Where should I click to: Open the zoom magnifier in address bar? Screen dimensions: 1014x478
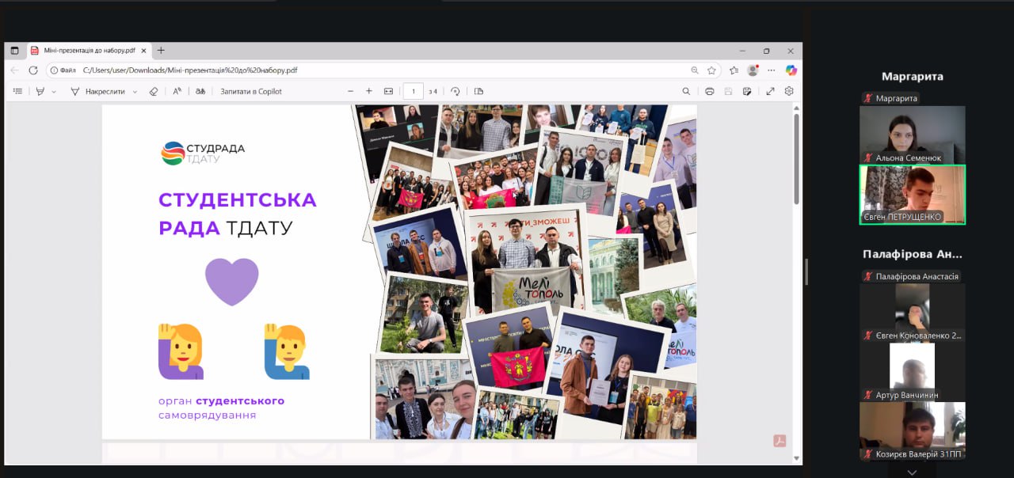pyautogui.click(x=695, y=70)
